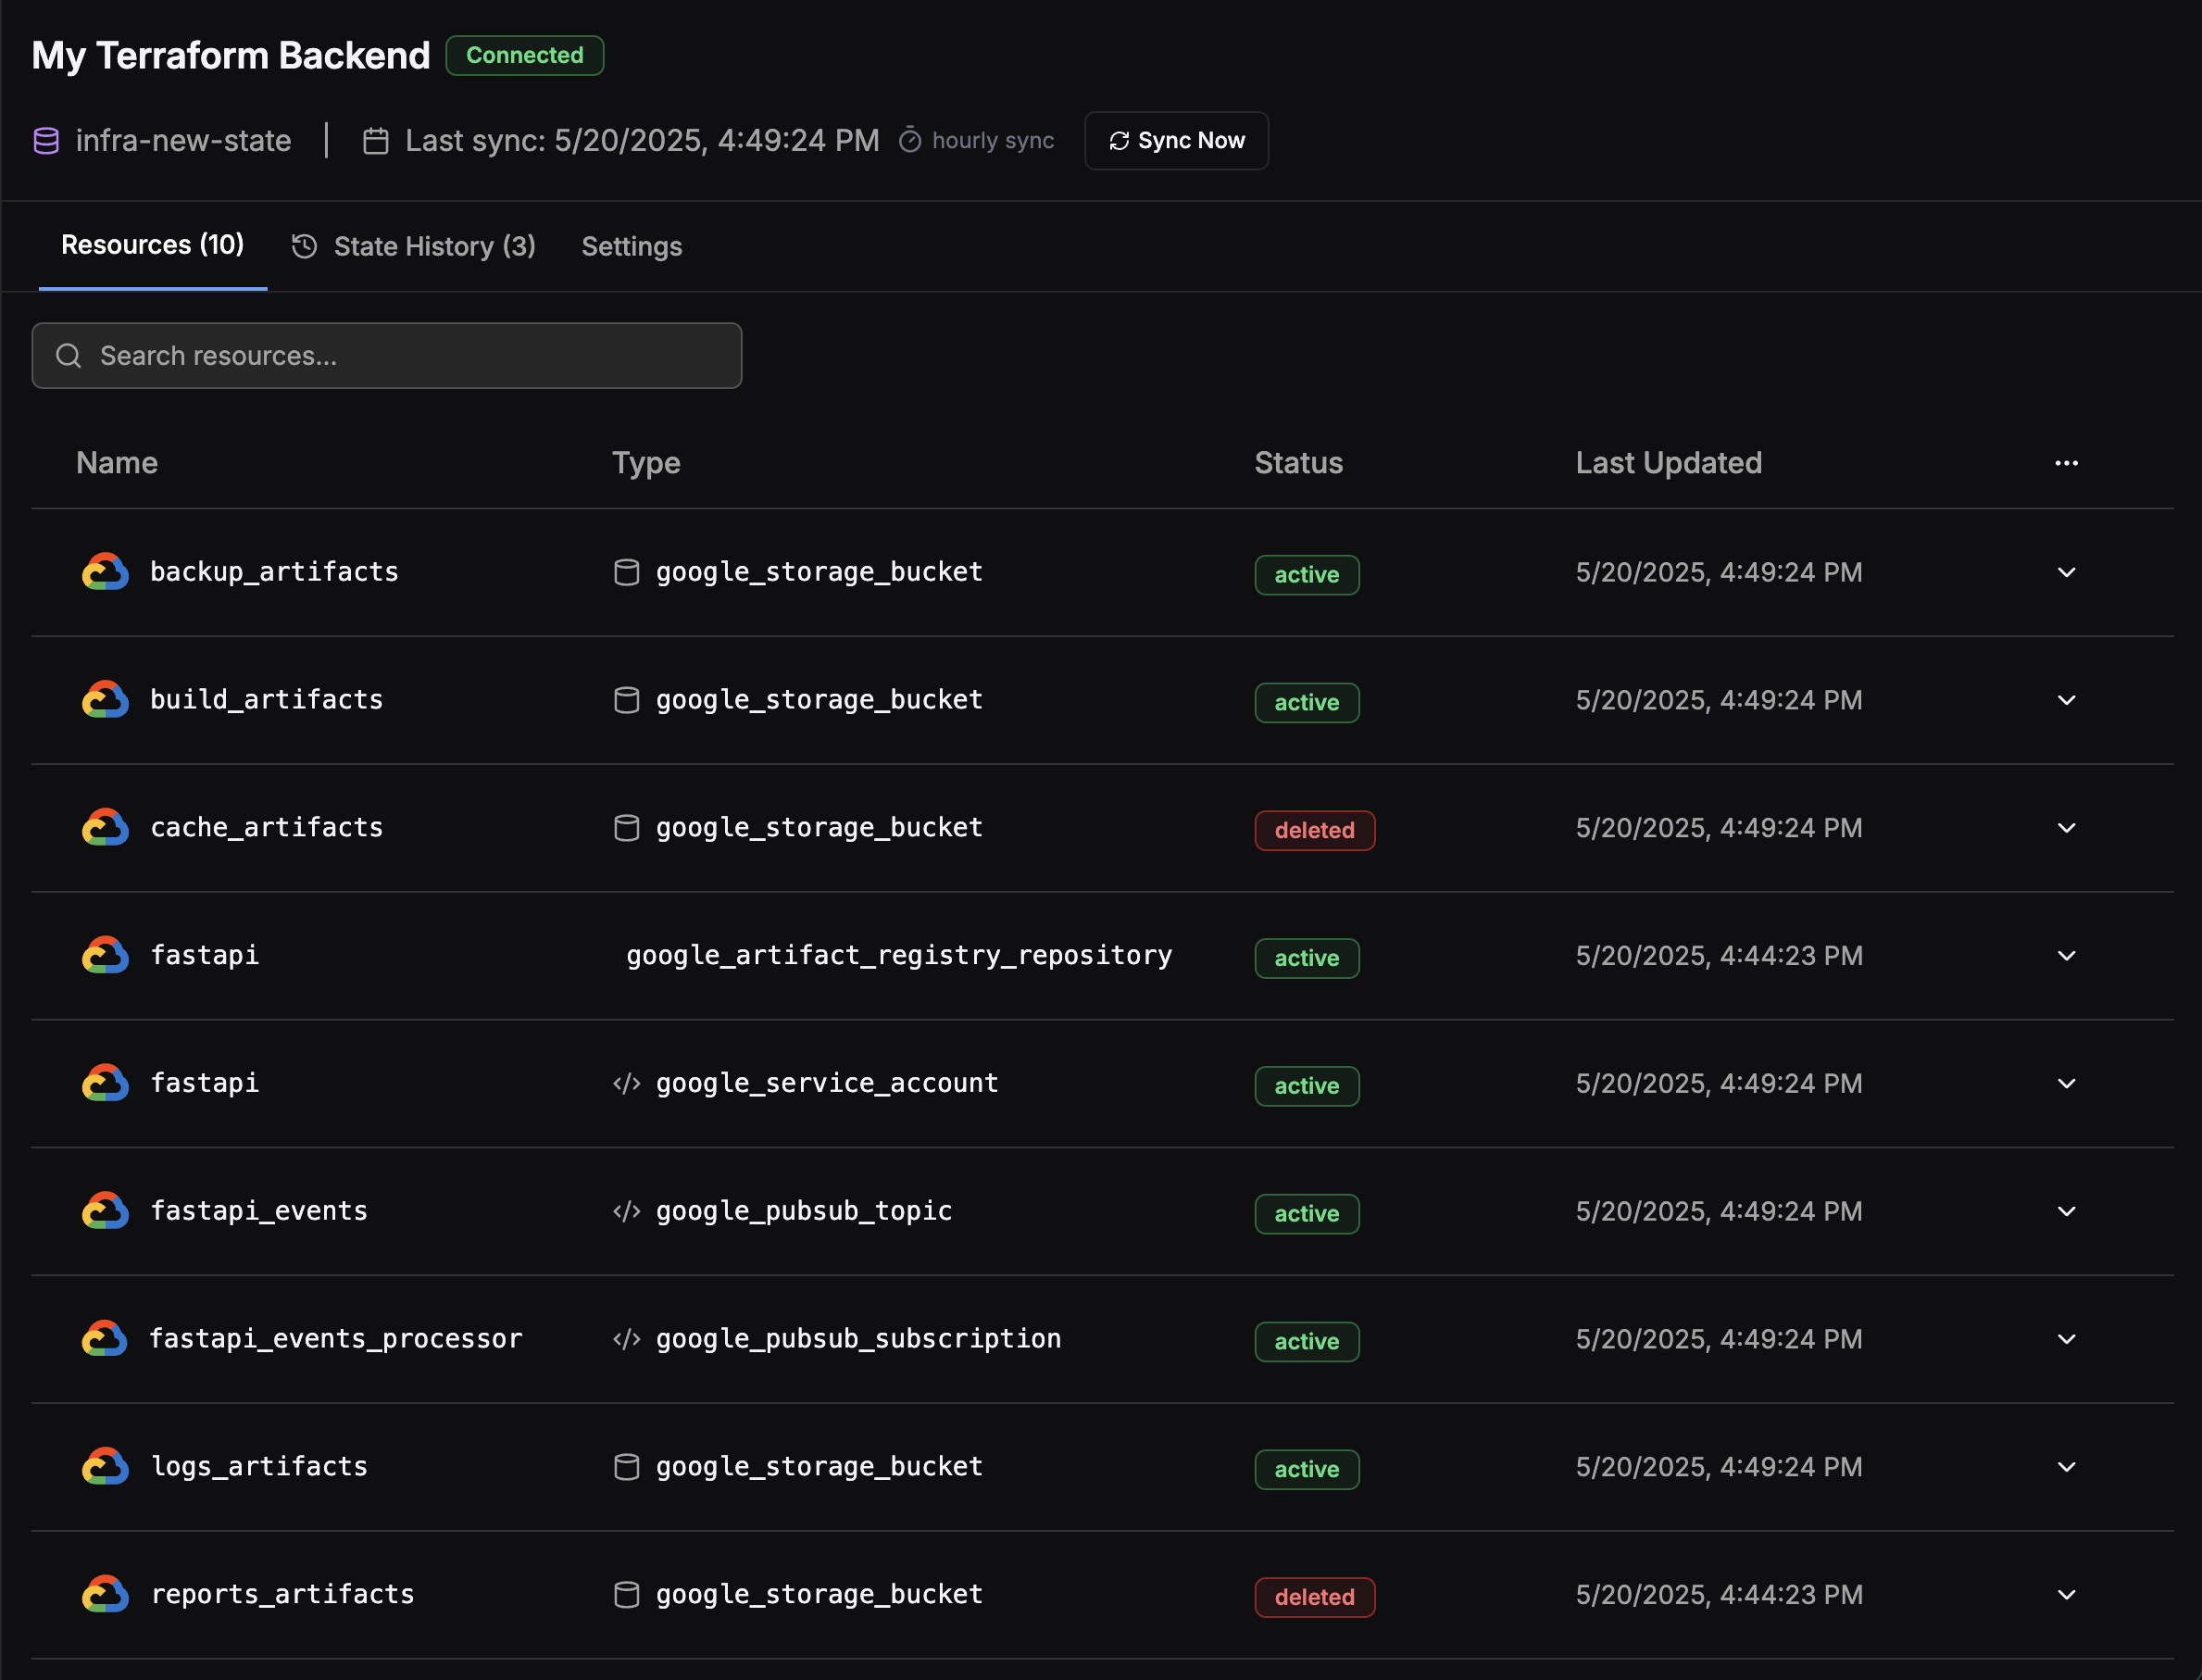Screen dimensions: 2202x1680
Task: Focus the Search resources input field
Action: pos(387,356)
